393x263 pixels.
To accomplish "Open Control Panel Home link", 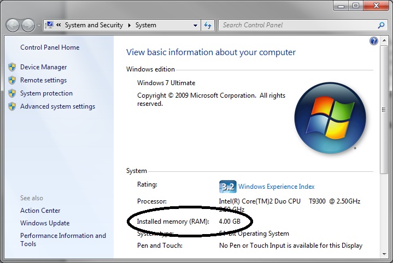I will pyautogui.click(x=50, y=47).
